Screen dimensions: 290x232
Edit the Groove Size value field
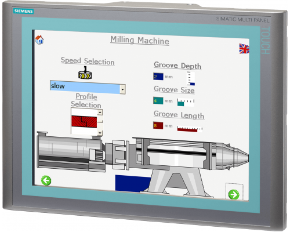tap(158, 100)
